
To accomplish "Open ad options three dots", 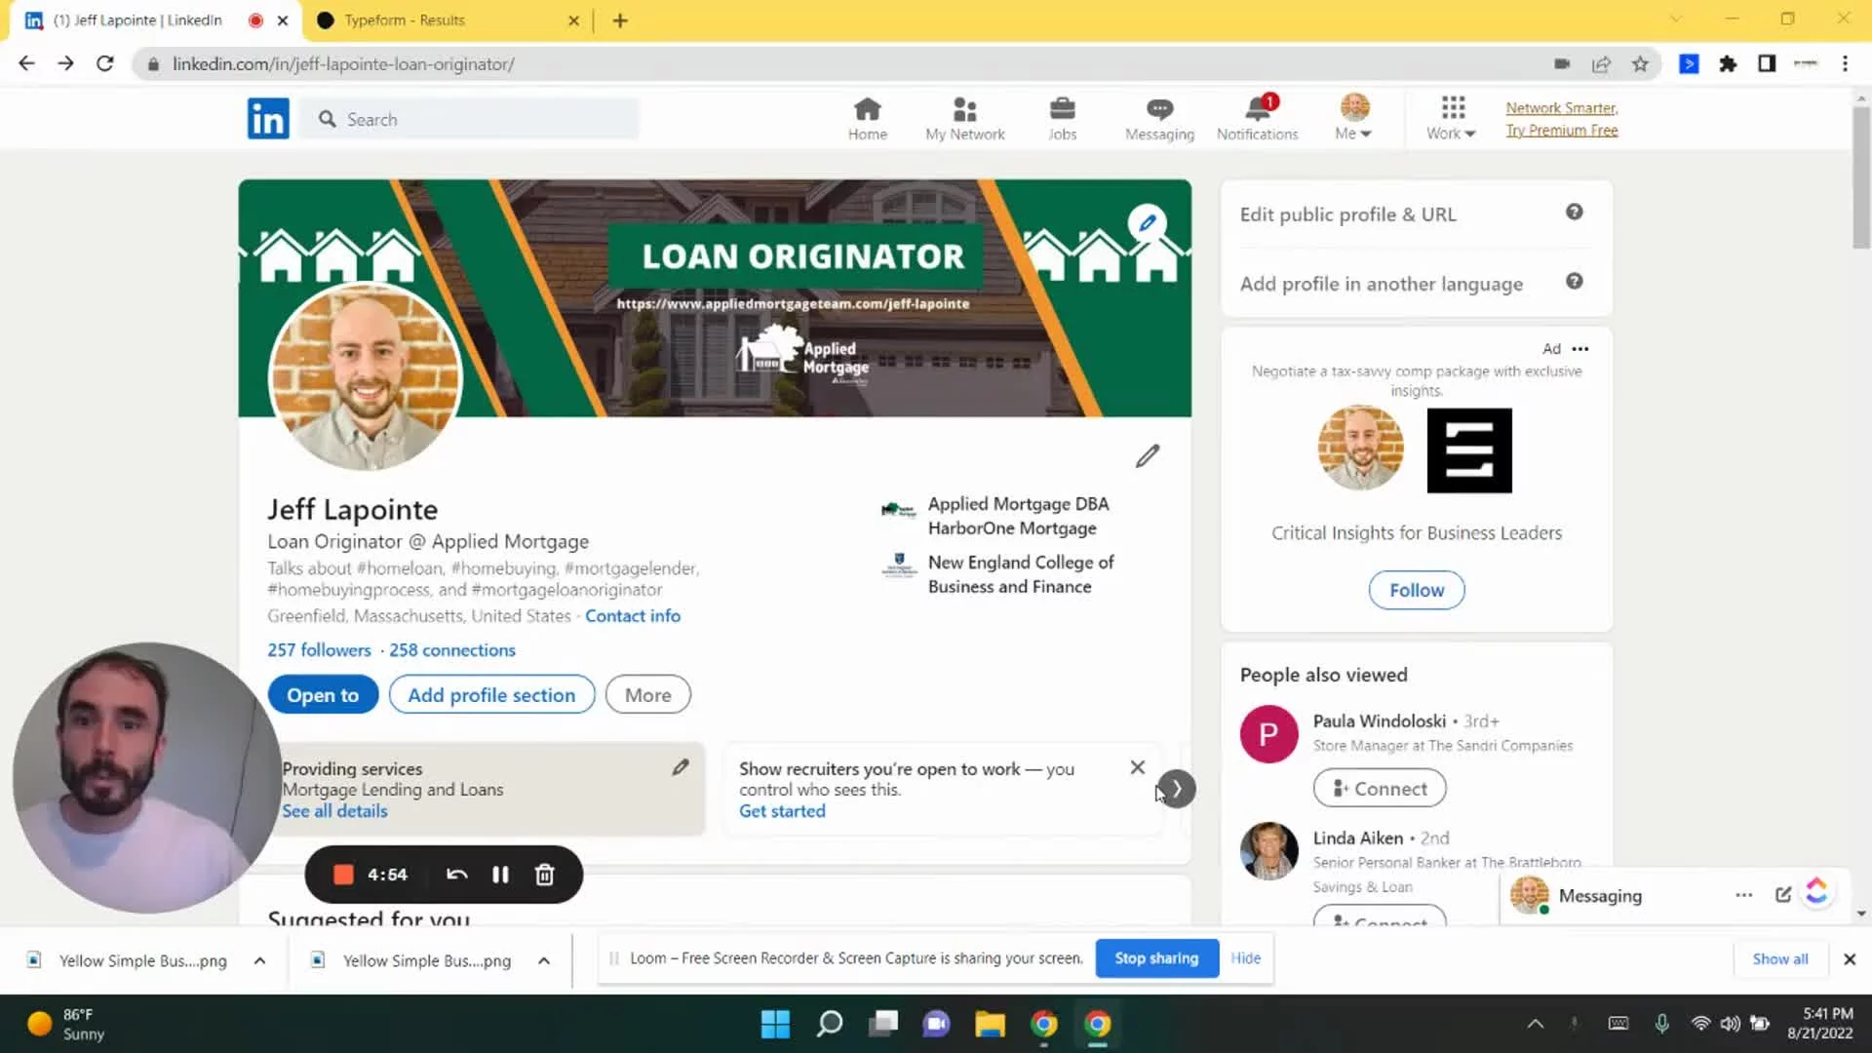I will [x=1580, y=348].
